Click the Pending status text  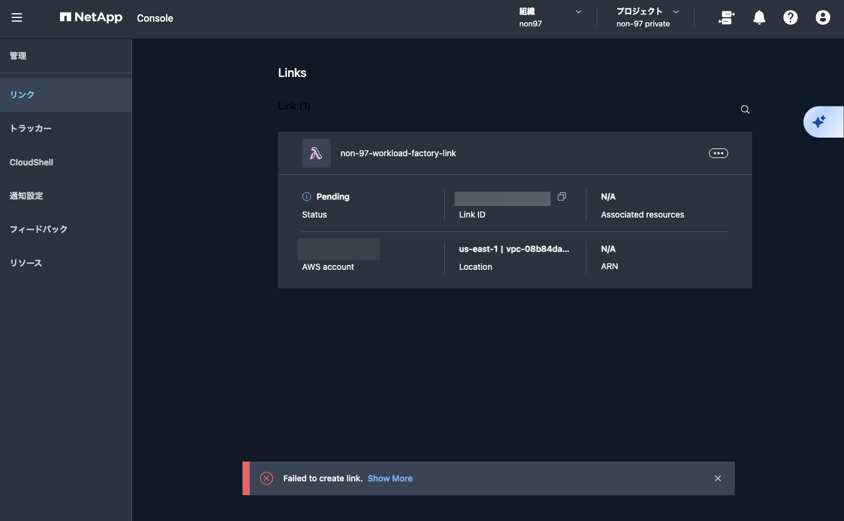tap(333, 197)
